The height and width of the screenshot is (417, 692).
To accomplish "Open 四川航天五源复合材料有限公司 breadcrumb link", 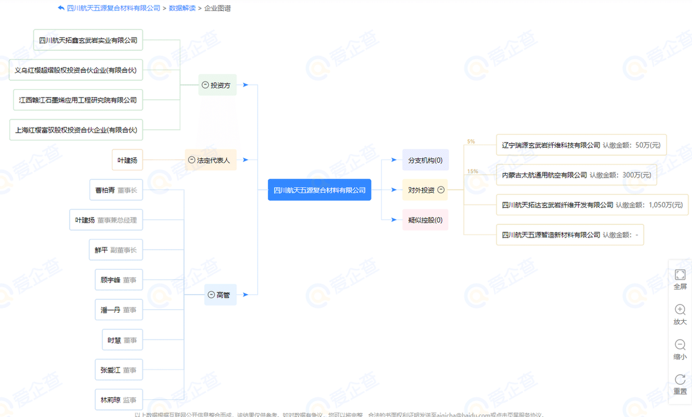I will tap(114, 9).
